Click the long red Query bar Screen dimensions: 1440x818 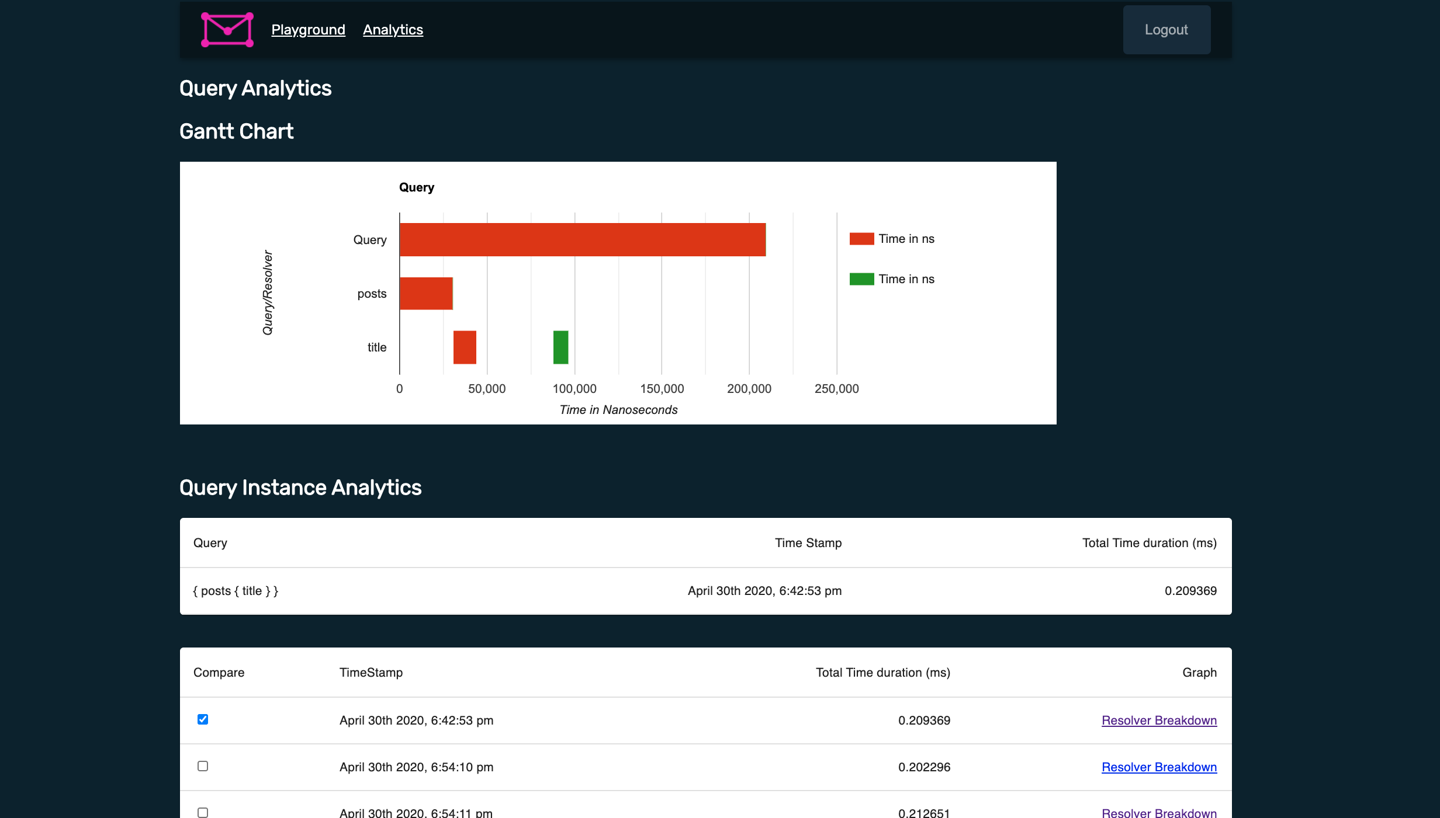[x=582, y=239]
